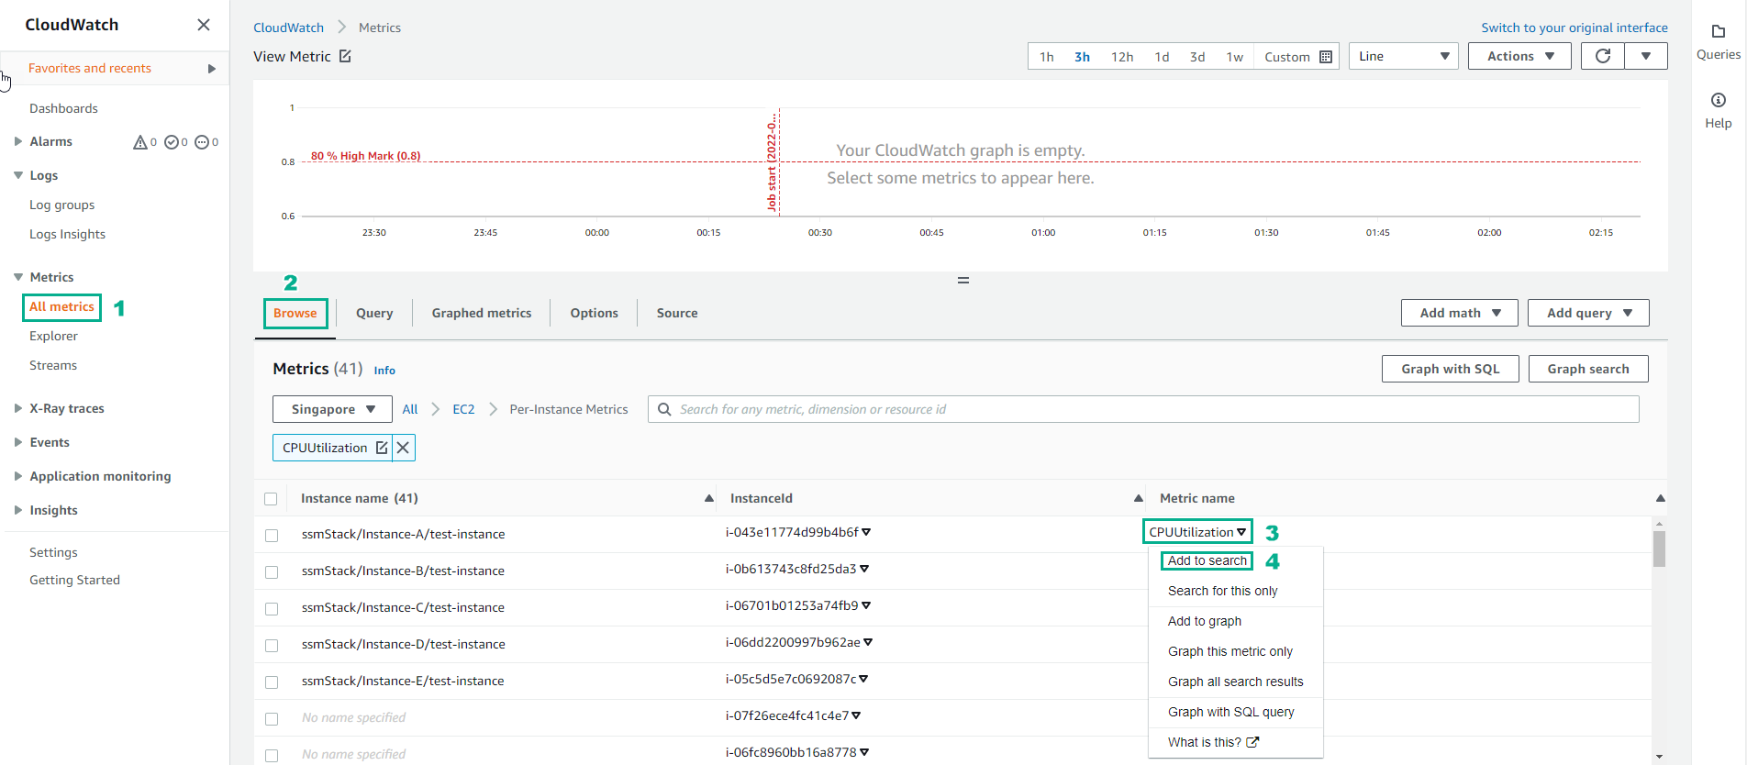This screenshot has width=1747, height=765.
Task: Switch to the Query tab
Action: [x=374, y=313]
